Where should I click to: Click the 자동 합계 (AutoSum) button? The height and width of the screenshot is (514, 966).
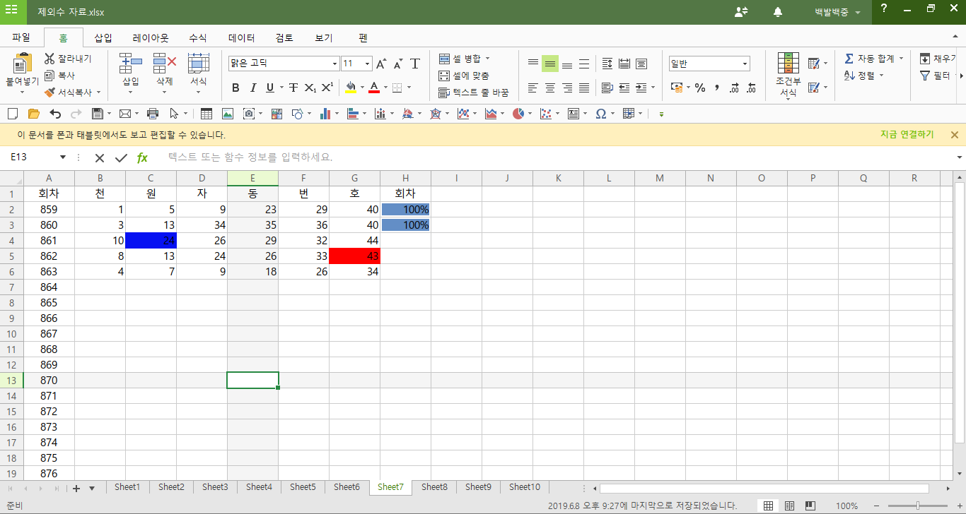(875, 59)
